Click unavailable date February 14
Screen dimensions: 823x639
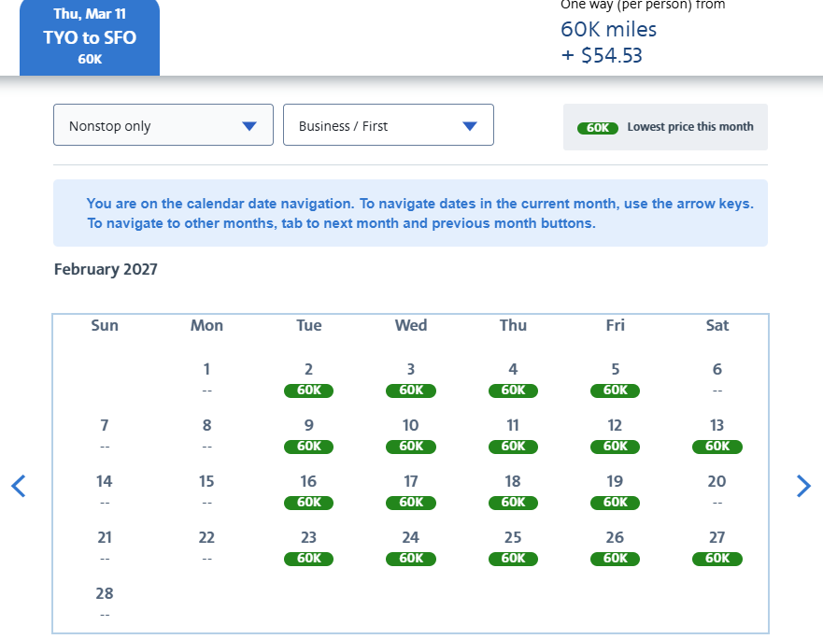pos(105,490)
